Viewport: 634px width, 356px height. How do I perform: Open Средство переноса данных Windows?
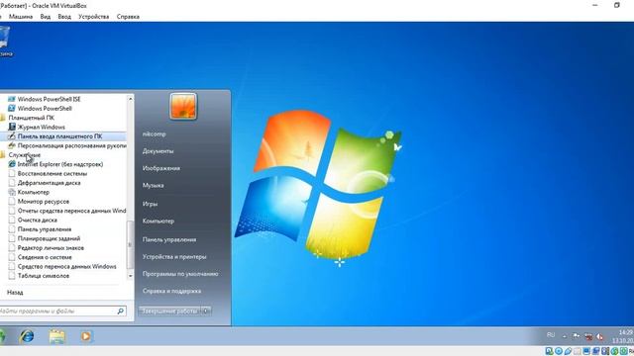pyautogui.click(x=62, y=266)
